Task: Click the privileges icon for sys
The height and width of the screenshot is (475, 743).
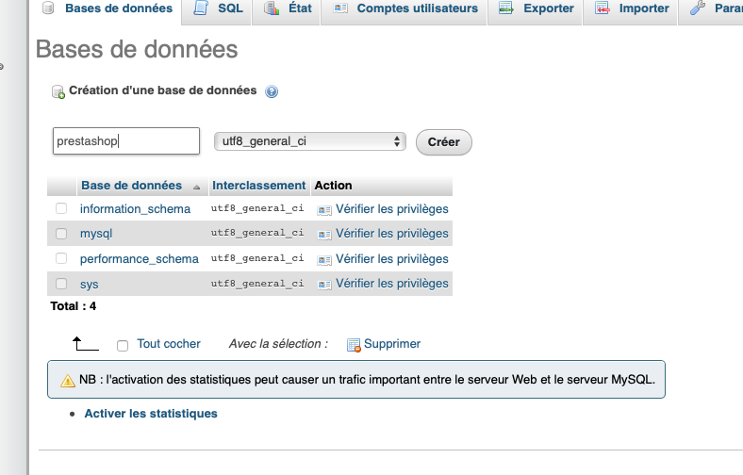Action: tap(324, 285)
